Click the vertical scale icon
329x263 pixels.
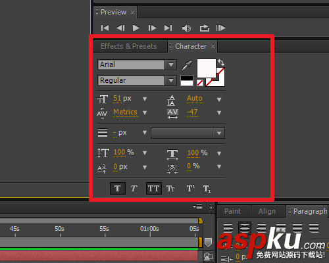pyautogui.click(x=103, y=153)
